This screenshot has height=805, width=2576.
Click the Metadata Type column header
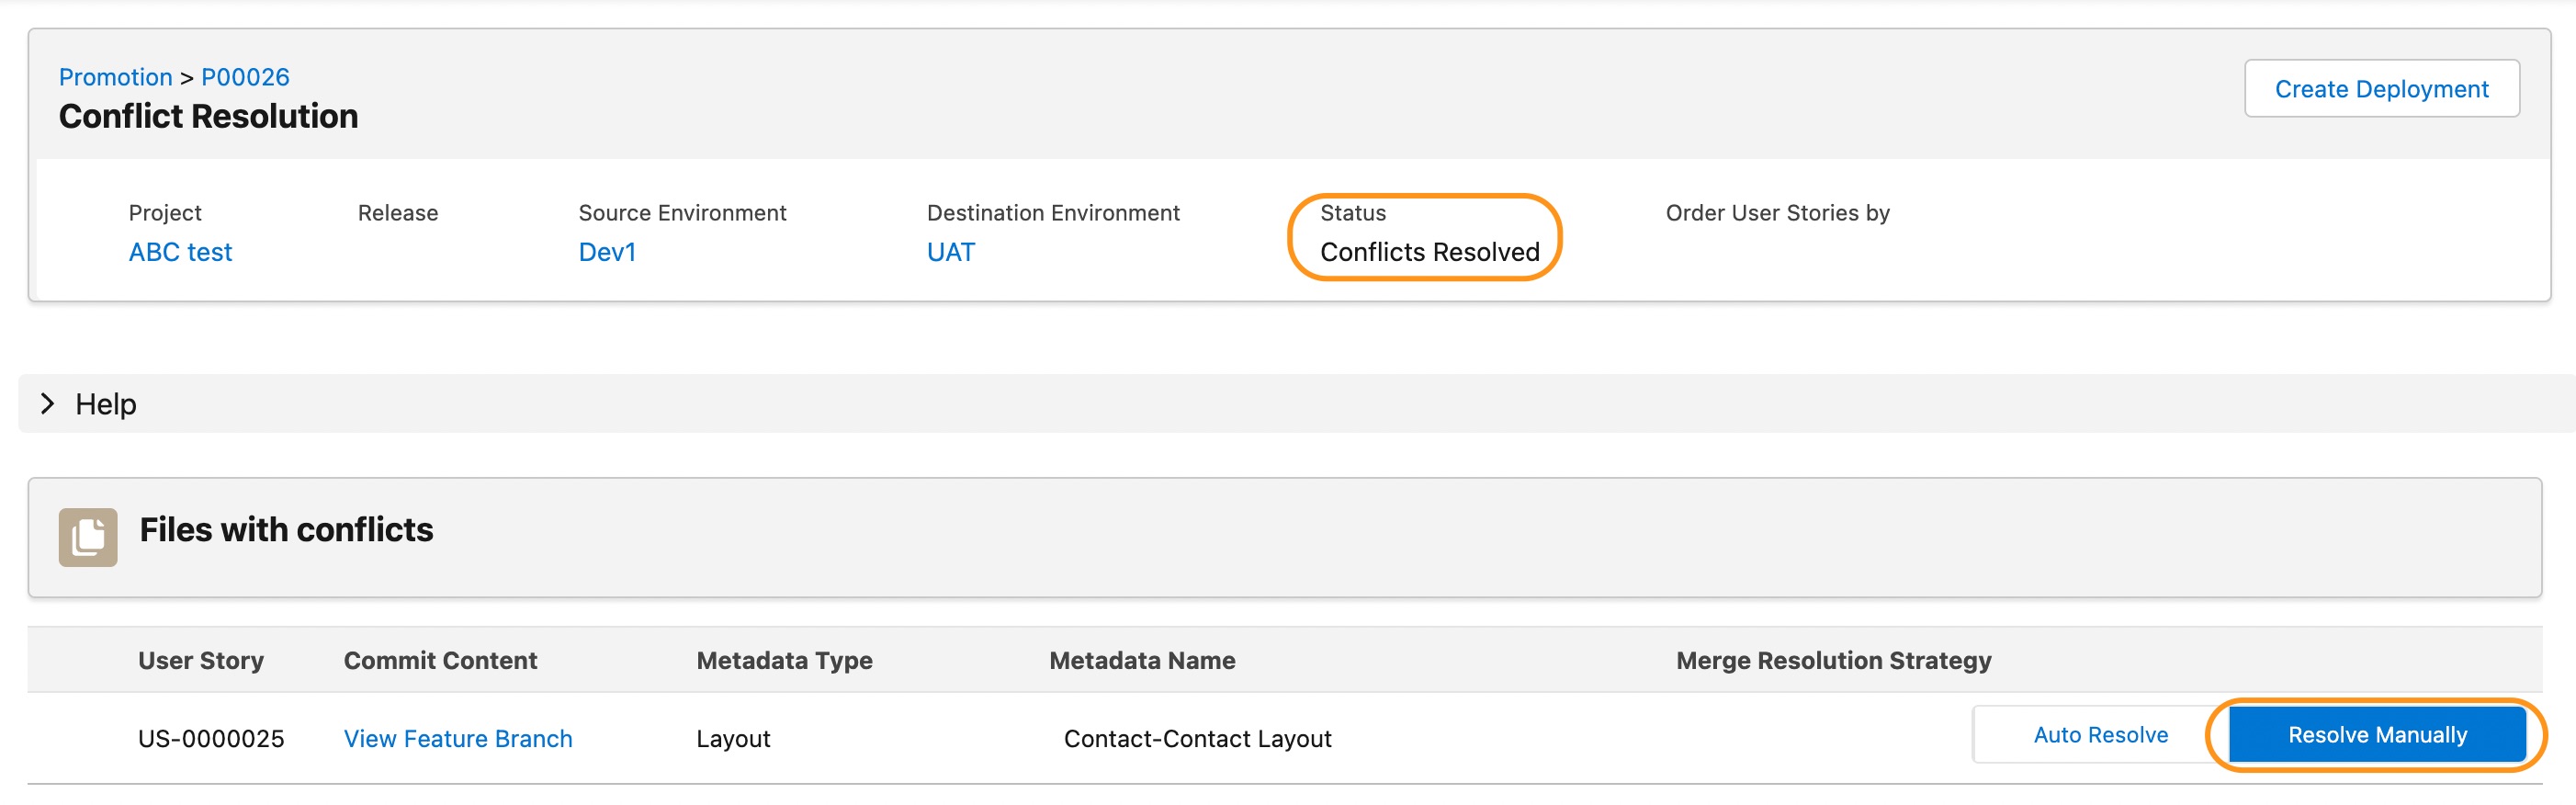[784, 660]
